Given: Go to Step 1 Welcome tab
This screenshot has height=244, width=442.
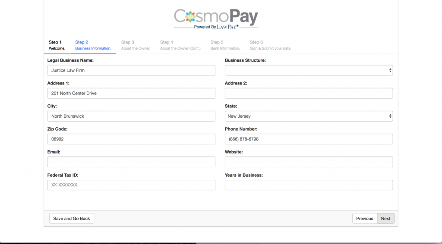Looking at the screenshot, I should click(57, 45).
